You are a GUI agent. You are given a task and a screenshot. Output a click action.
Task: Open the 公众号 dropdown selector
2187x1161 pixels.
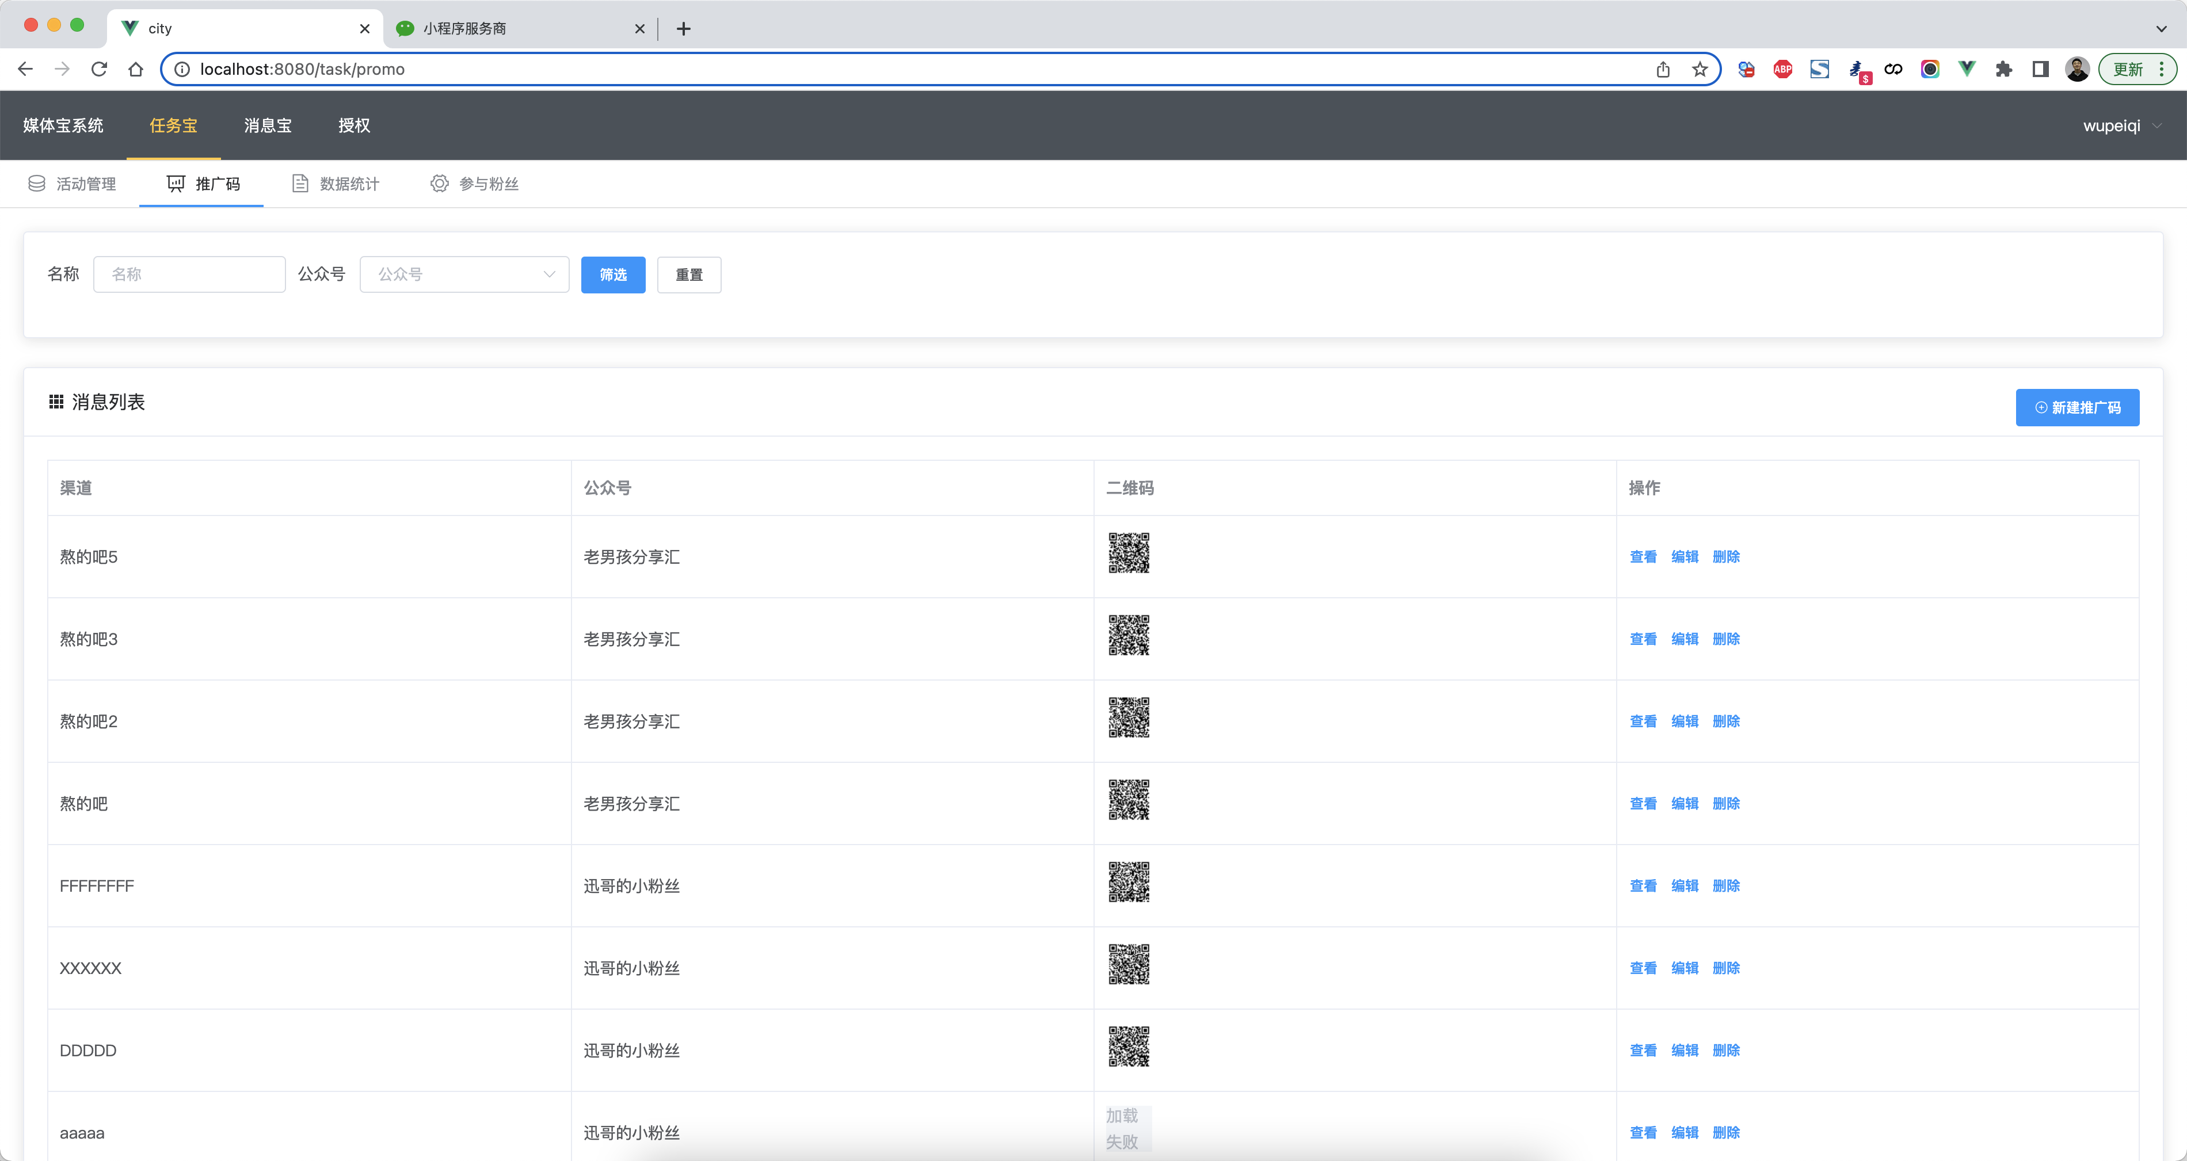(x=464, y=274)
